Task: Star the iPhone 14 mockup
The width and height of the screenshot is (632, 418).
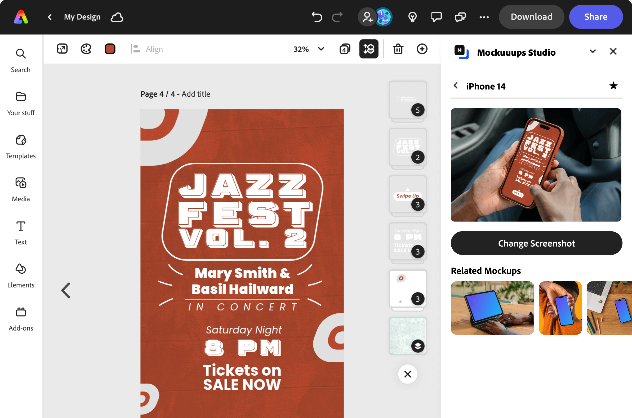Action: [x=614, y=85]
